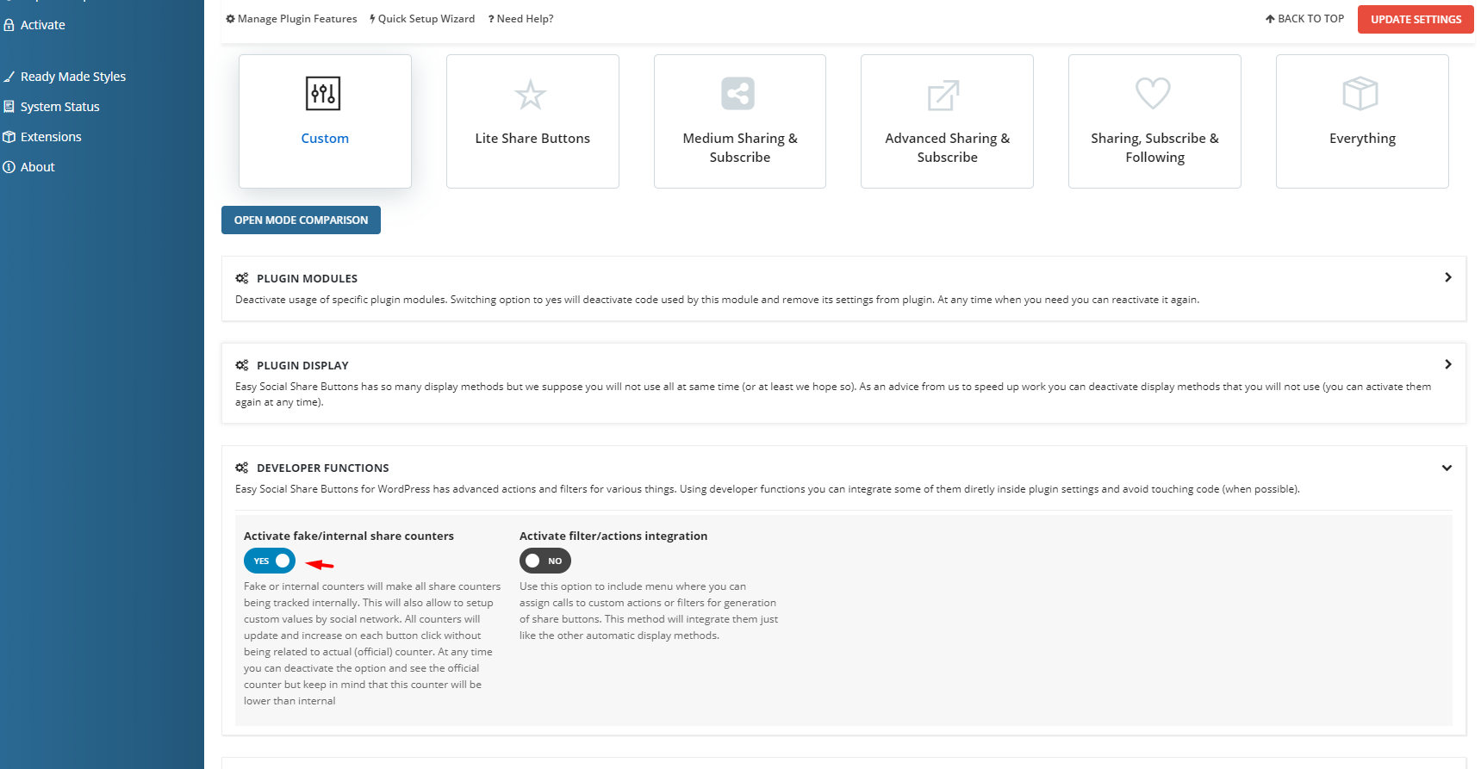Collapse the Developer Functions section
1481x769 pixels.
click(x=1447, y=468)
